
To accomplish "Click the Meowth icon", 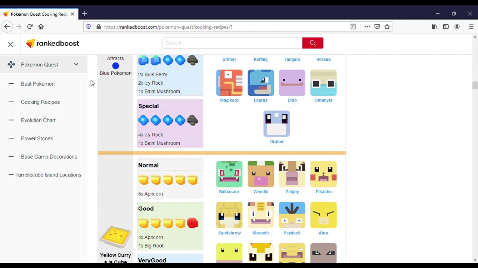I will (261, 215).
